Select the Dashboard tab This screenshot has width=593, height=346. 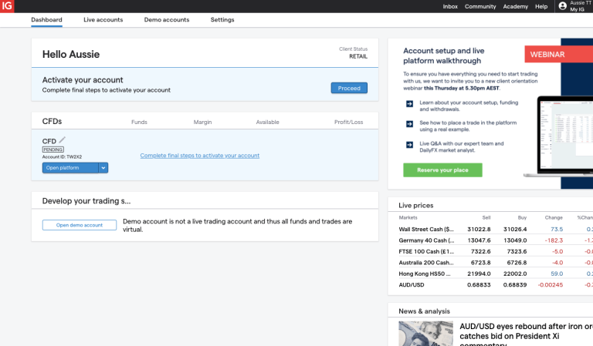click(x=46, y=20)
